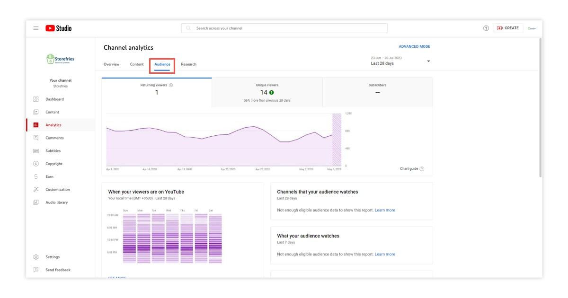This screenshot has height=298, width=568.
Task: Click in the channel search field
Action: (284, 28)
